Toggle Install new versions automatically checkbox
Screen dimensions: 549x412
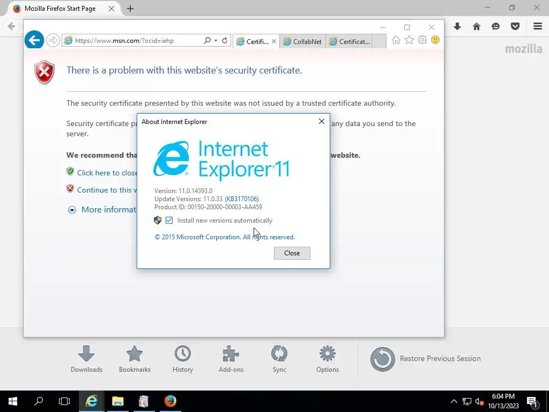coord(169,220)
